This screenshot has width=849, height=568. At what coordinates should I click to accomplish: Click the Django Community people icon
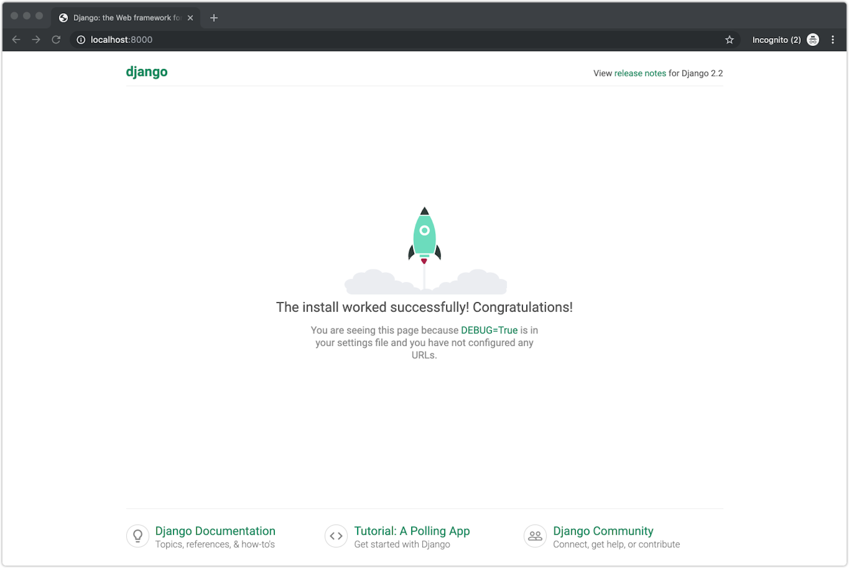pos(534,536)
